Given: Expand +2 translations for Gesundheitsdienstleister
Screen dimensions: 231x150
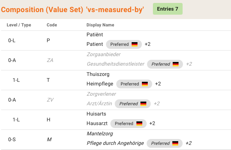Looking at the screenshot, I should click(x=188, y=64).
